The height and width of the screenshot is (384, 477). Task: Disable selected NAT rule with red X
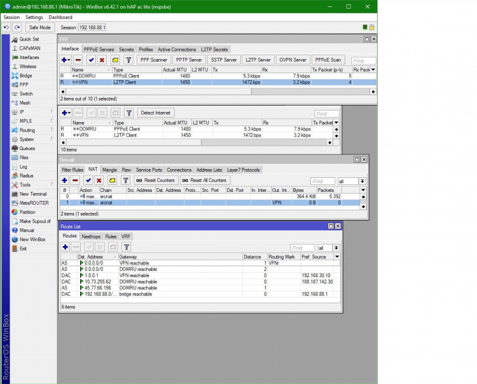coord(99,181)
